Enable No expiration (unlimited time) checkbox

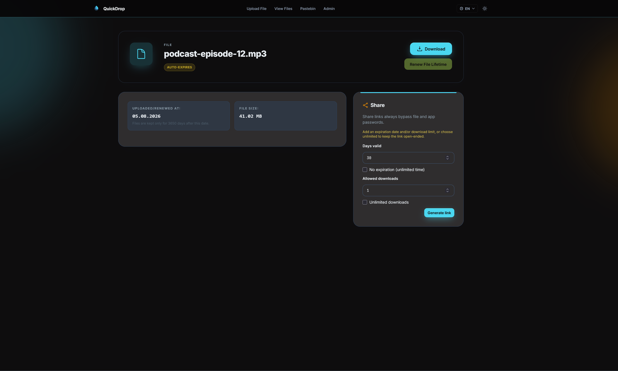click(x=365, y=170)
